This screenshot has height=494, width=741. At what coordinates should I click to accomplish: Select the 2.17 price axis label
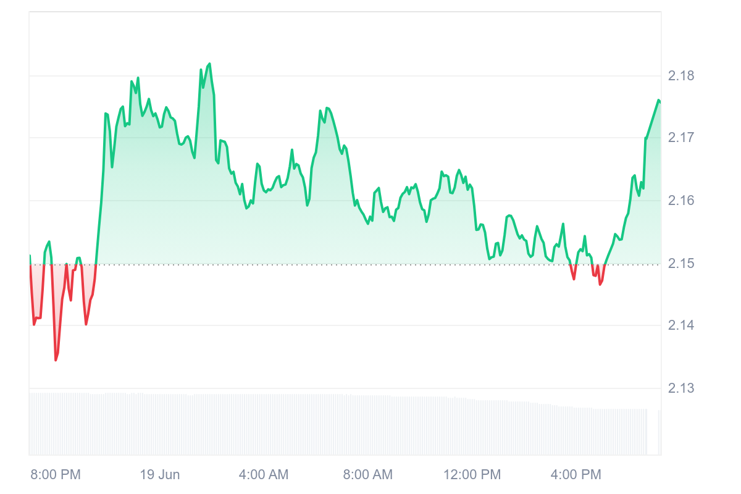pos(681,138)
